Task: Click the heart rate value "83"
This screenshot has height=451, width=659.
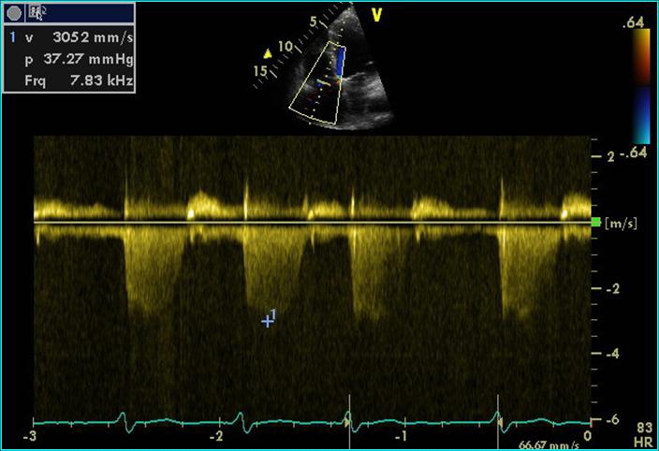Action: click(644, 428)
